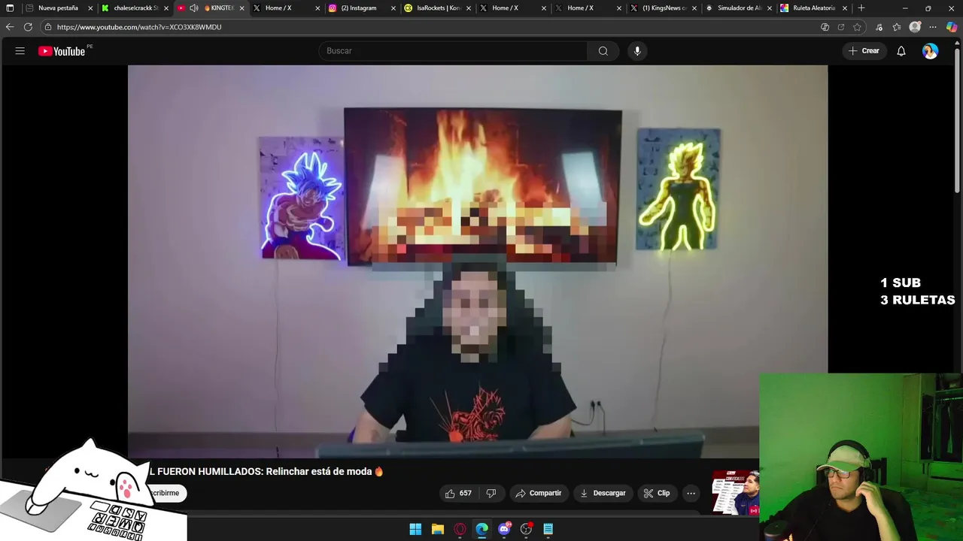The height and width of the screenshot is (541, 963).
Task: Open the tab actions menu icon
Action: 10,8
